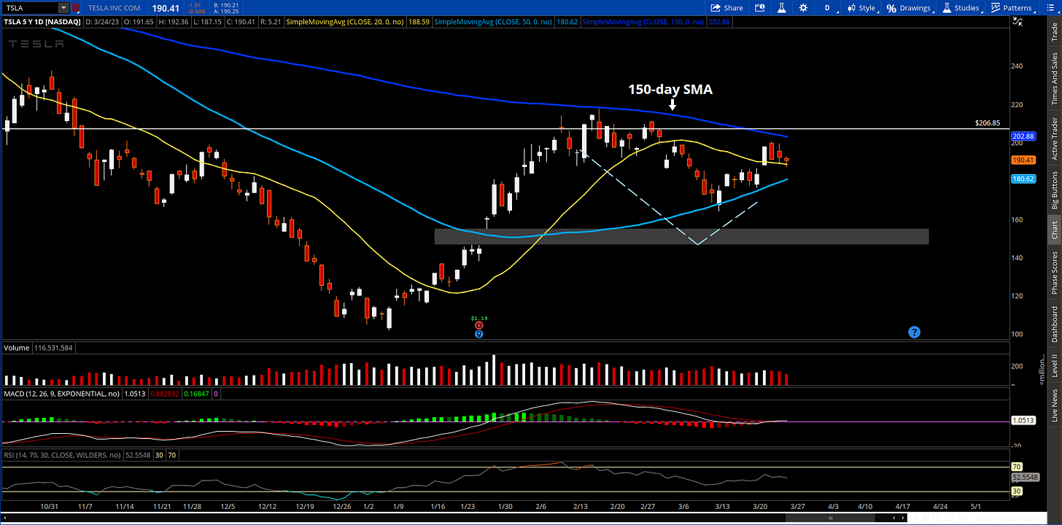Open the Times And Sales sidebar tab

1054,78
